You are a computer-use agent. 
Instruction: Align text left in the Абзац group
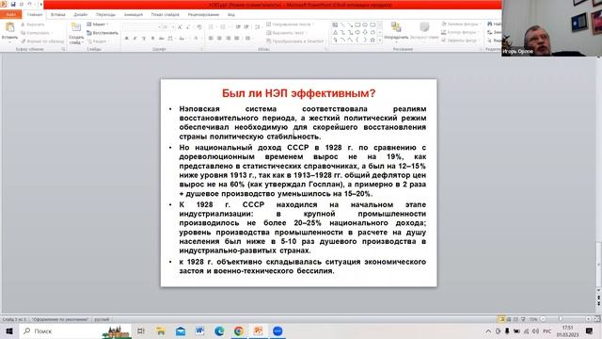coord(211,39)
